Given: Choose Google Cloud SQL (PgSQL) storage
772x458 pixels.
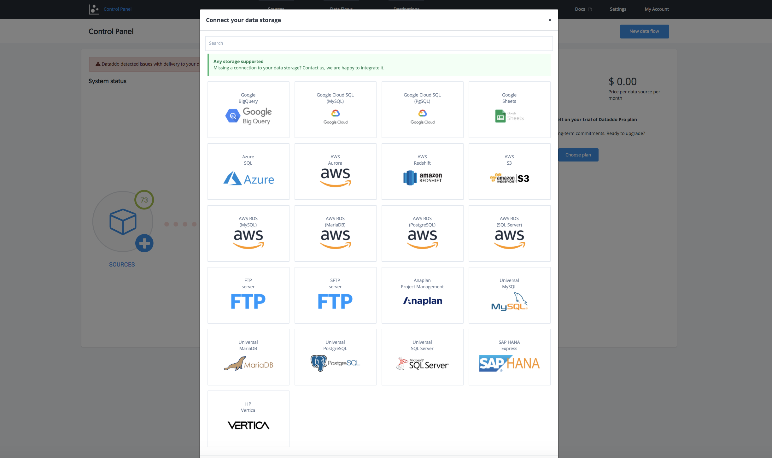Looking at the screenshot, I should coord(422,110).
